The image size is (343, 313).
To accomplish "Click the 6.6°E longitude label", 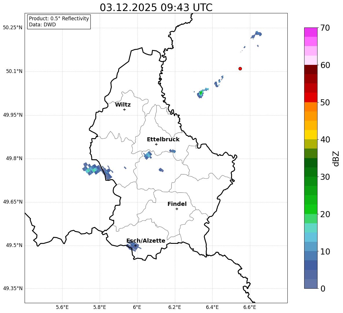I will [x=250, y=307].
